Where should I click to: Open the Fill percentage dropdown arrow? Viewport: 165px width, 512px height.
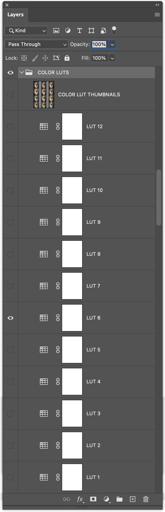click(112, 58)
